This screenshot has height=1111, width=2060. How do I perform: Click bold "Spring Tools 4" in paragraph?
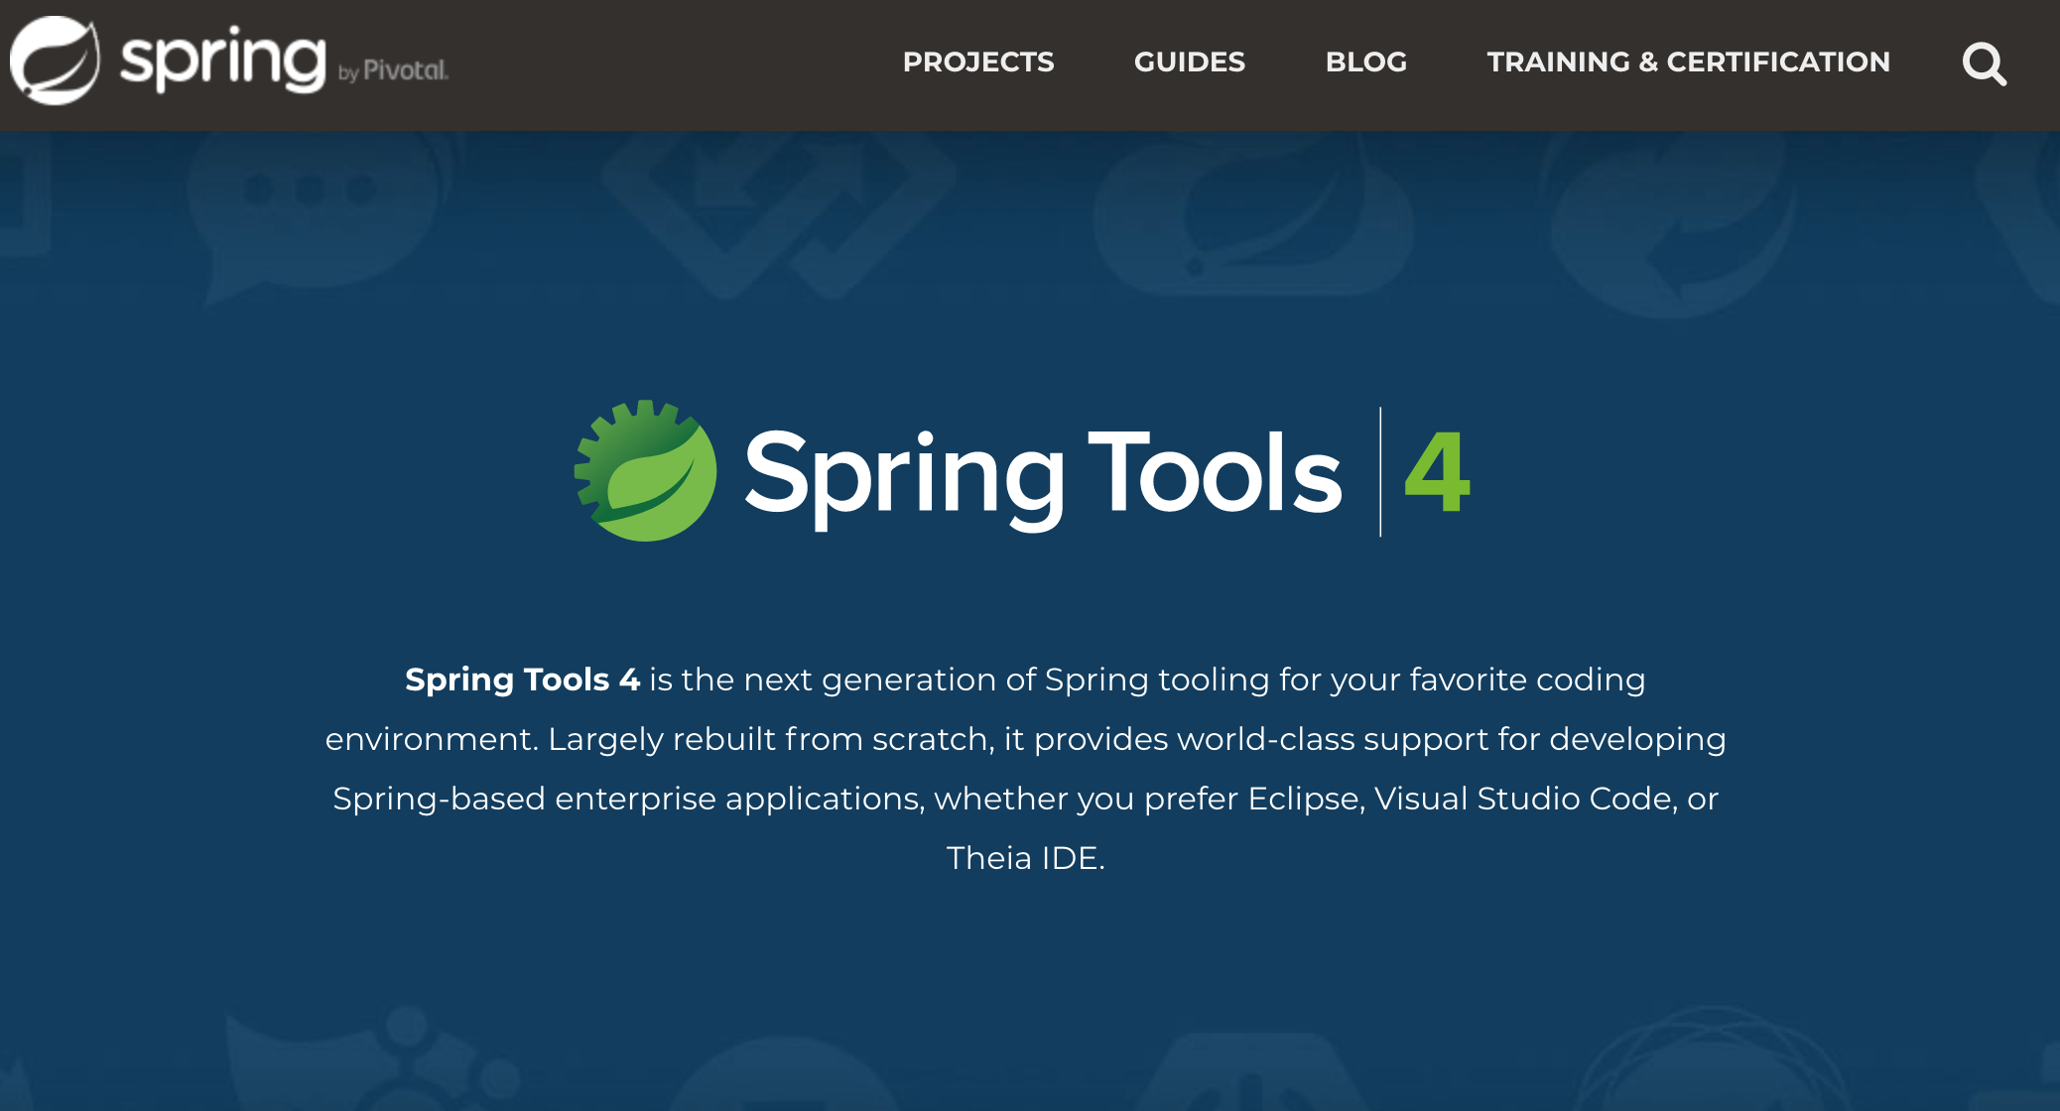522,679
